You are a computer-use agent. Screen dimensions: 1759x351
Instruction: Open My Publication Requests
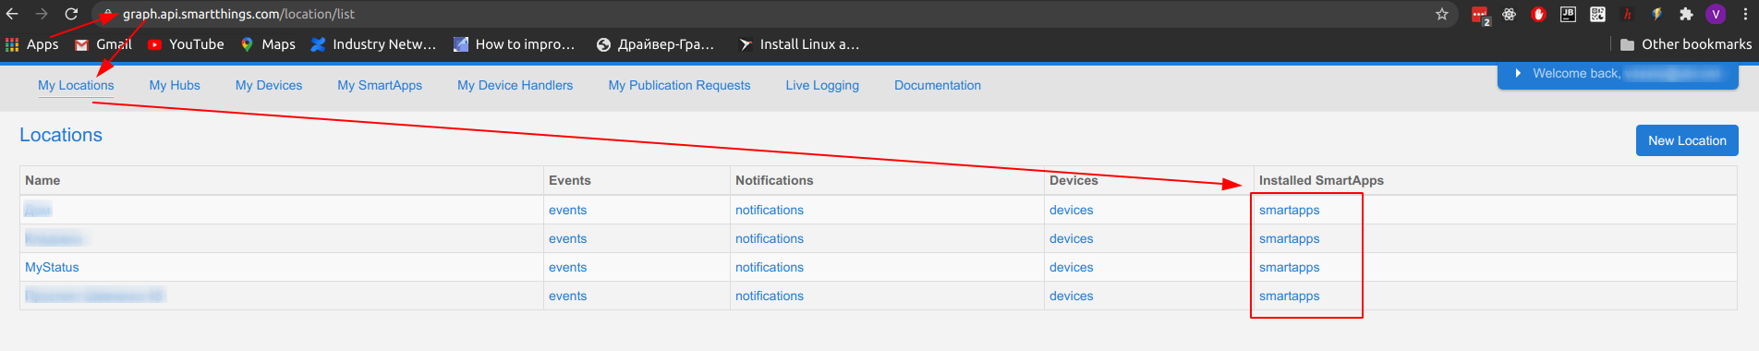[679, 85]
